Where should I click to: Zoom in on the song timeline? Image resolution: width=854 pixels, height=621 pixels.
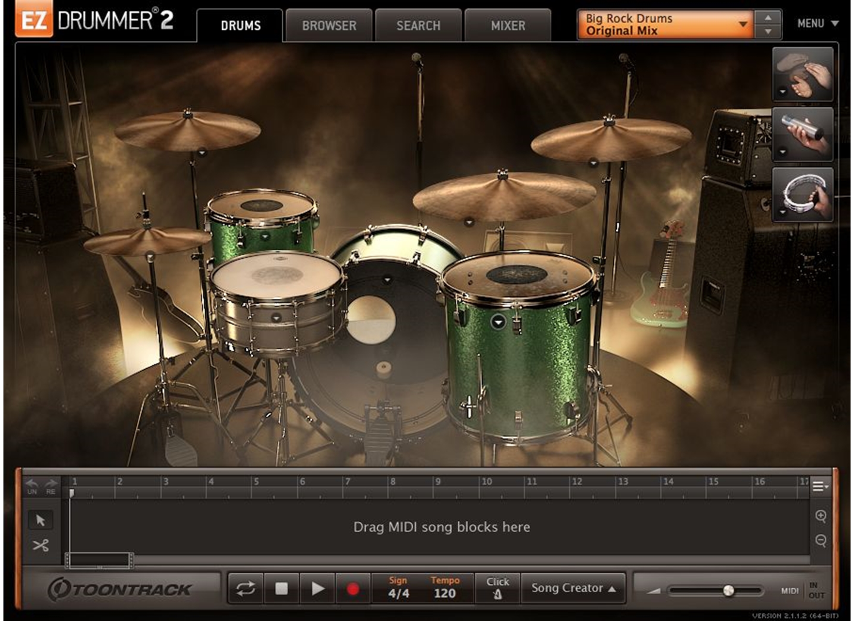pyautogui.click(x=821, y=516)
